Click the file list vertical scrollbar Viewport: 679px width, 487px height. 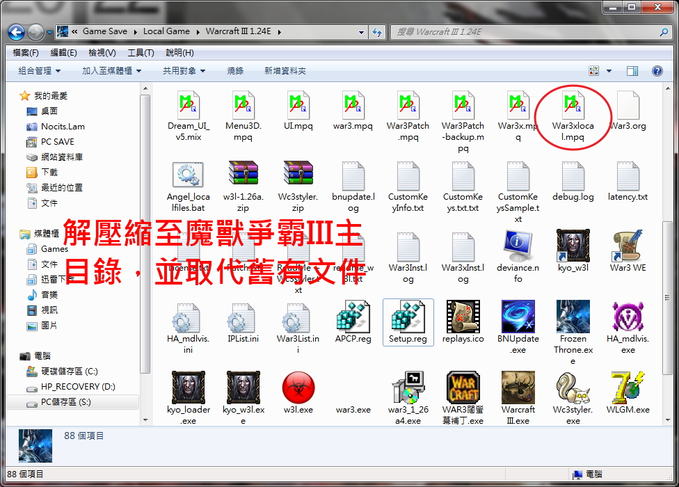click(x=667, y=297)
